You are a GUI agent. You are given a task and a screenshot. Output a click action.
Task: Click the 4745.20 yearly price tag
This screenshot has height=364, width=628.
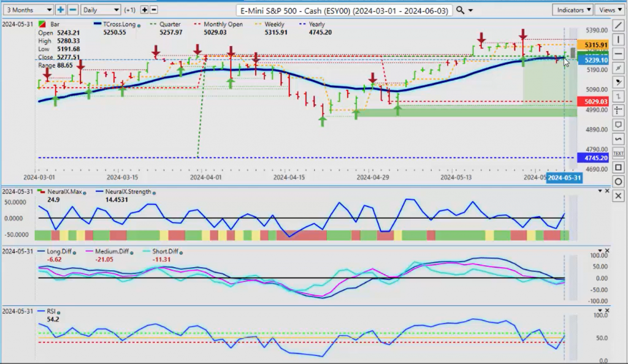[593, 157]
